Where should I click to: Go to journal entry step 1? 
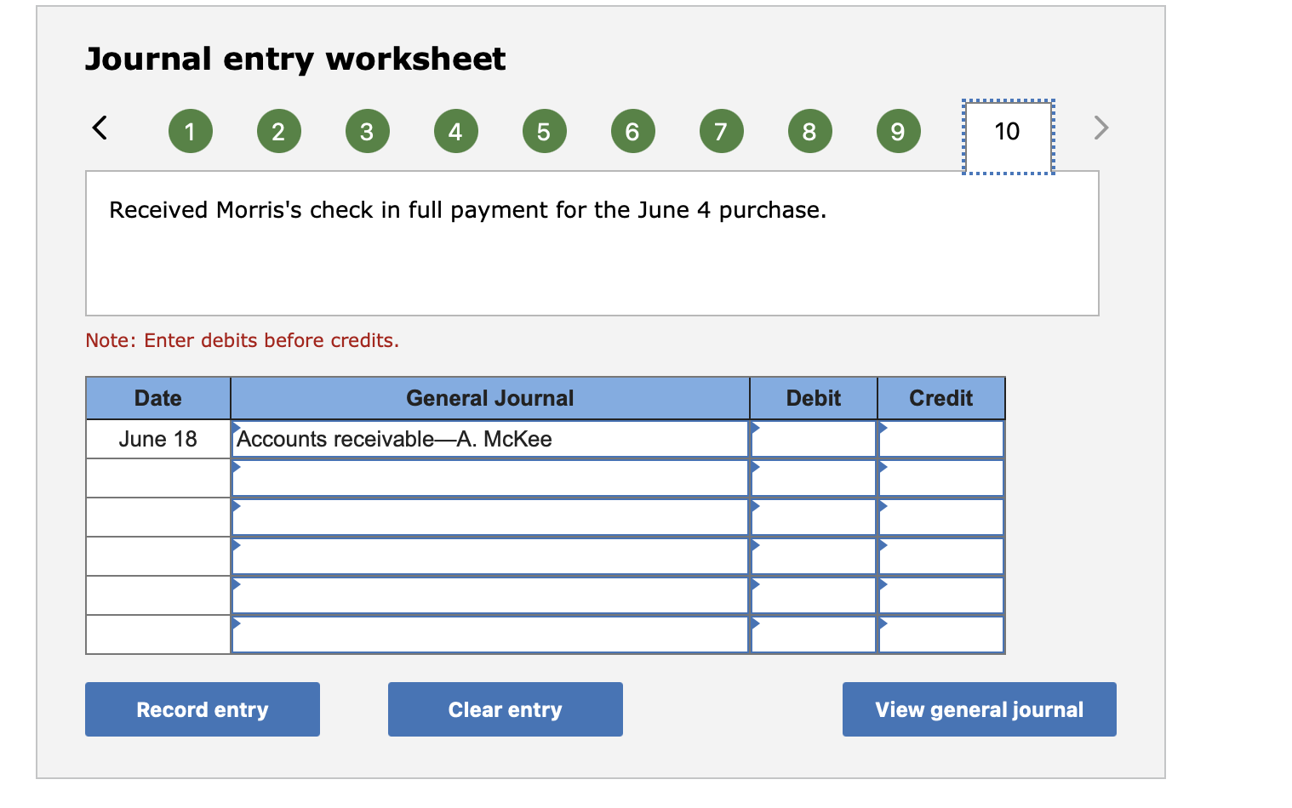click(x=190, y=131)
